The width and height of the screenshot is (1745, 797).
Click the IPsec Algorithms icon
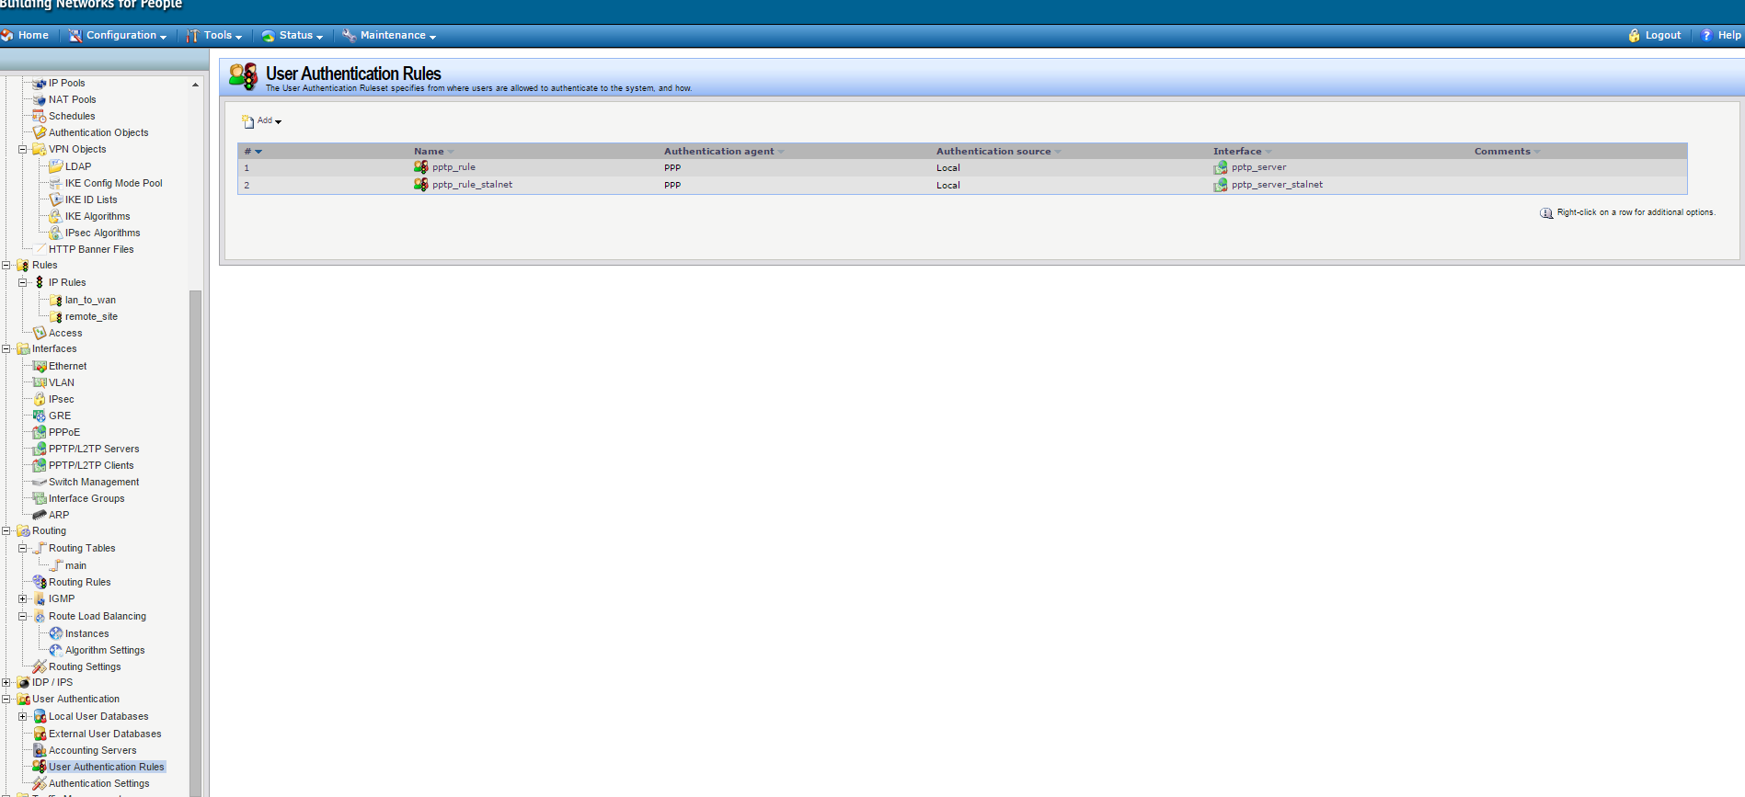[56, 233]
